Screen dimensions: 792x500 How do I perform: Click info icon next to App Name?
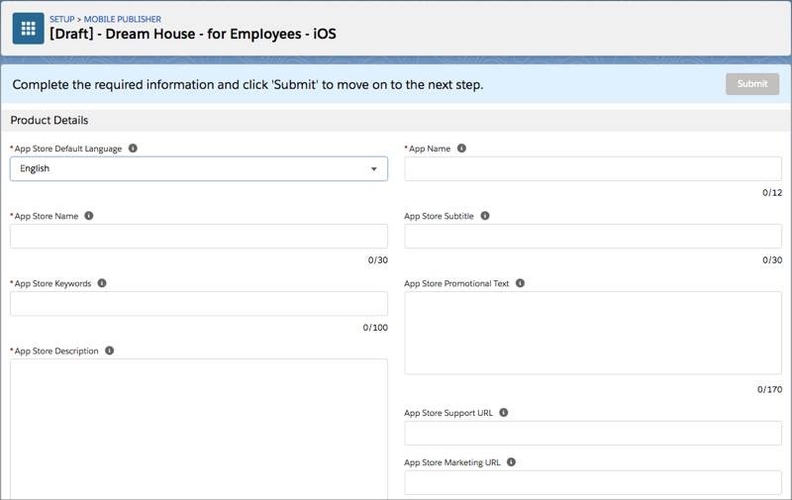pos(461,149)
